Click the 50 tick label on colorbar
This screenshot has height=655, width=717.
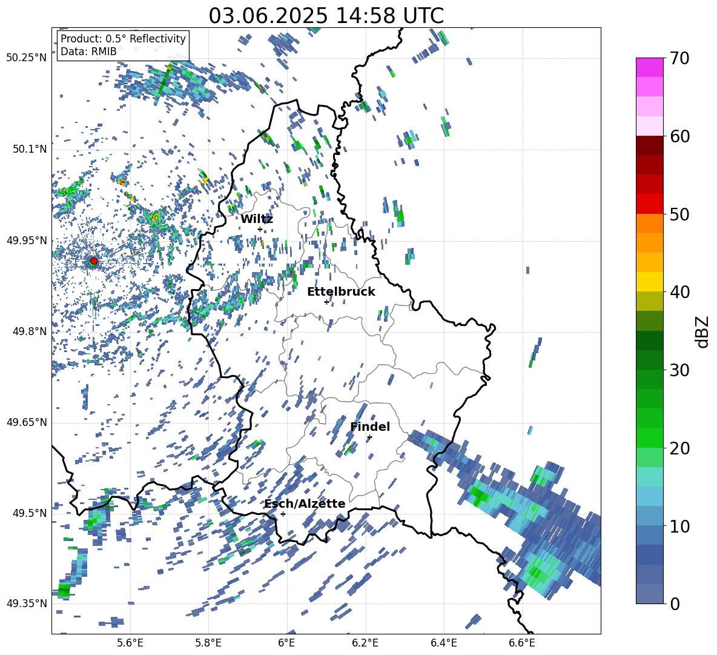point(679,214)
